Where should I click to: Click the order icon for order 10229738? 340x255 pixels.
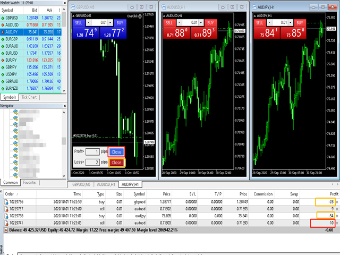point(6,216)
